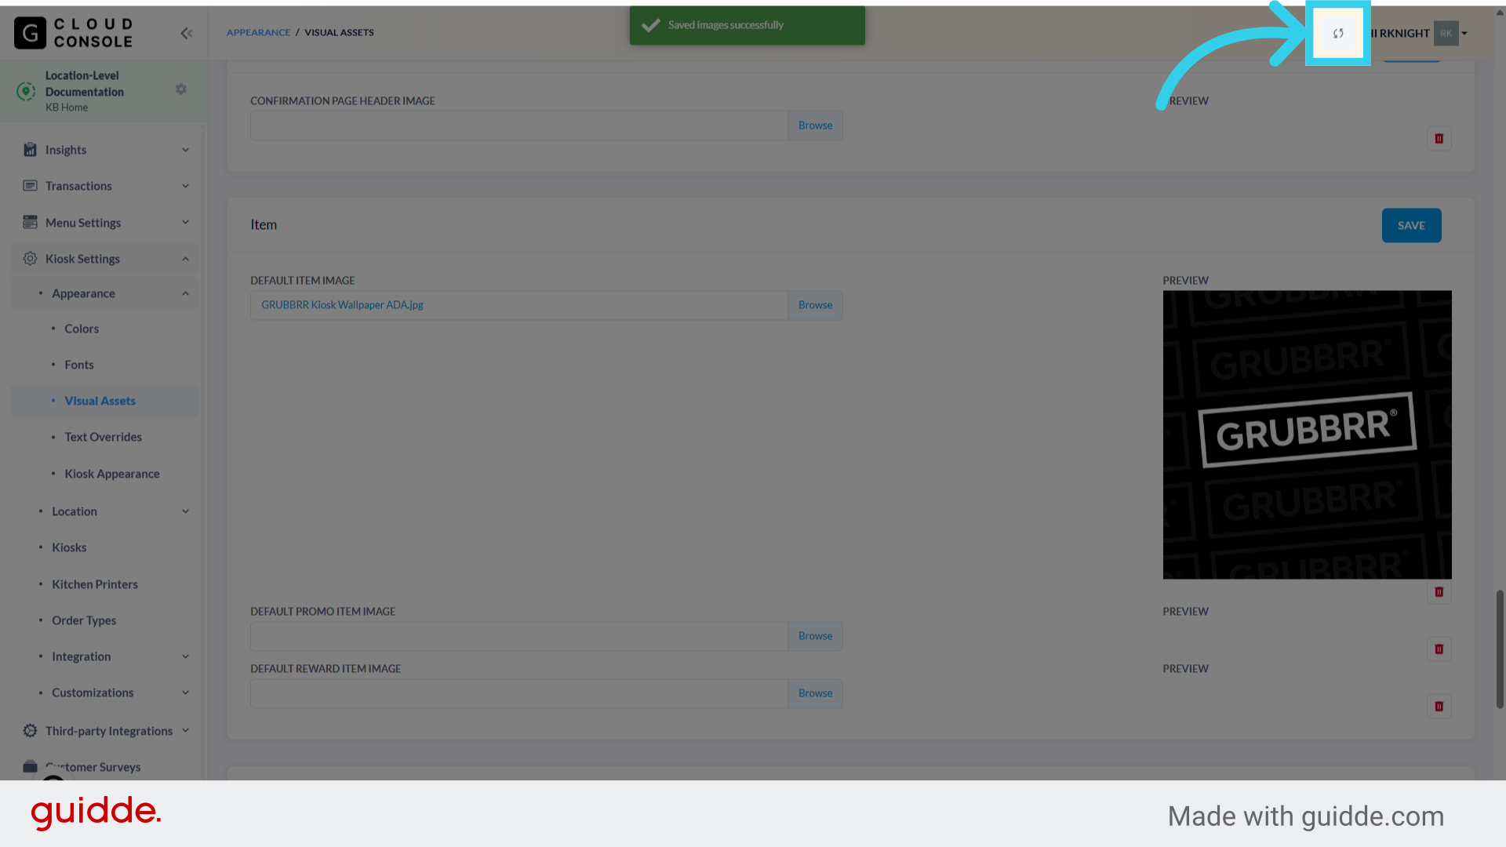1506x847 pixels.
Task: Click the Customer Surveys icon
Action: click(x=30, y=766)
